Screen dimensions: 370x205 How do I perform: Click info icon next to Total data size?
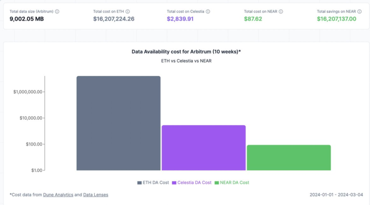click(x=57, y=11)
